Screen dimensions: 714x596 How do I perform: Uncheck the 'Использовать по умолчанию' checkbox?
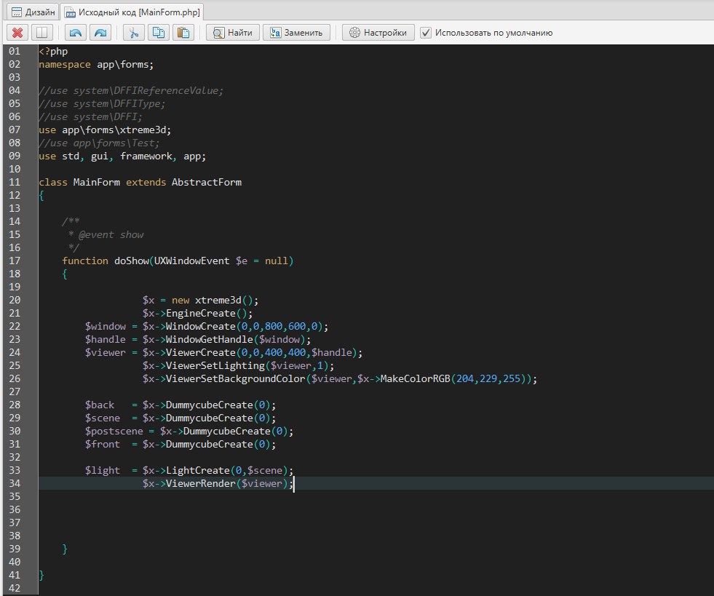click(x=427, y=33)
